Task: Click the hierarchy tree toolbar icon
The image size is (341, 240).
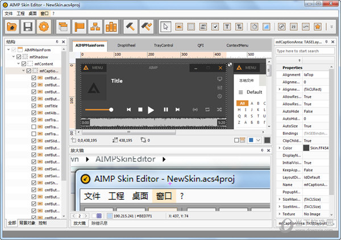Action: 95,27
